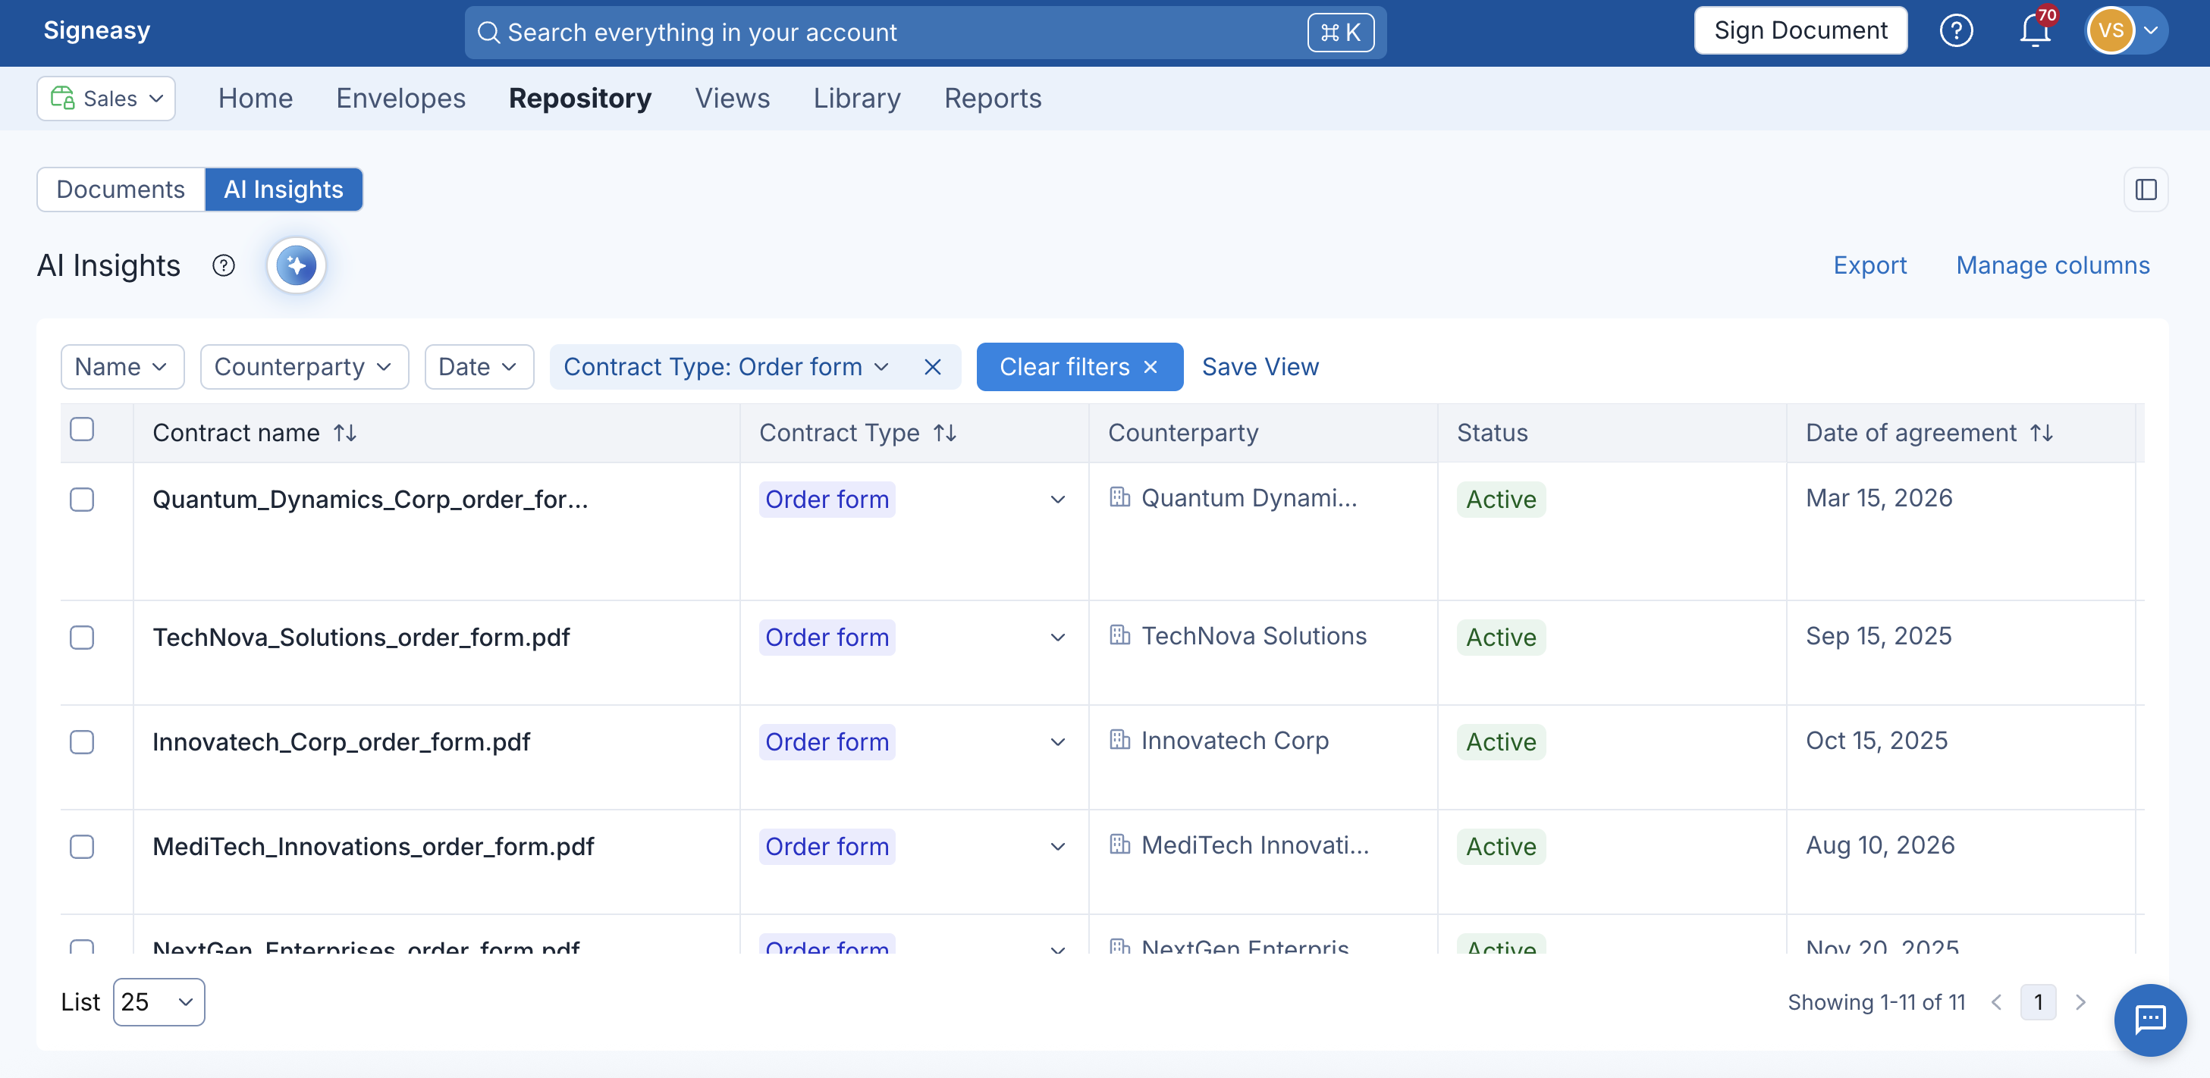Open Manage columns
This screenshot has height=1078, width=2210.
point(2053,266)
